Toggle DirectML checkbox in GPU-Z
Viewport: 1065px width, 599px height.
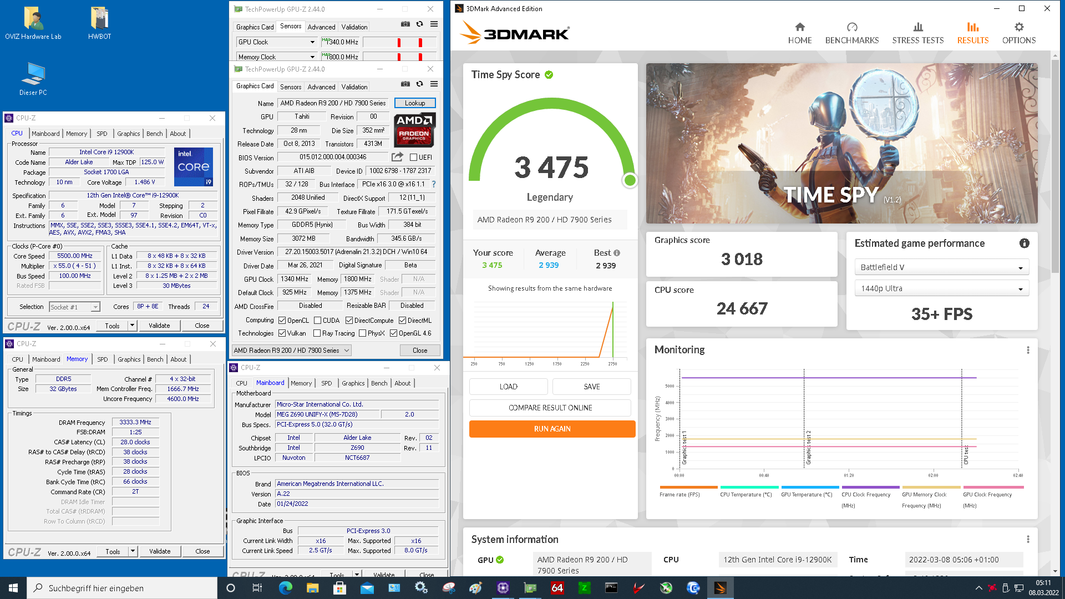click(x=402, y=321)
